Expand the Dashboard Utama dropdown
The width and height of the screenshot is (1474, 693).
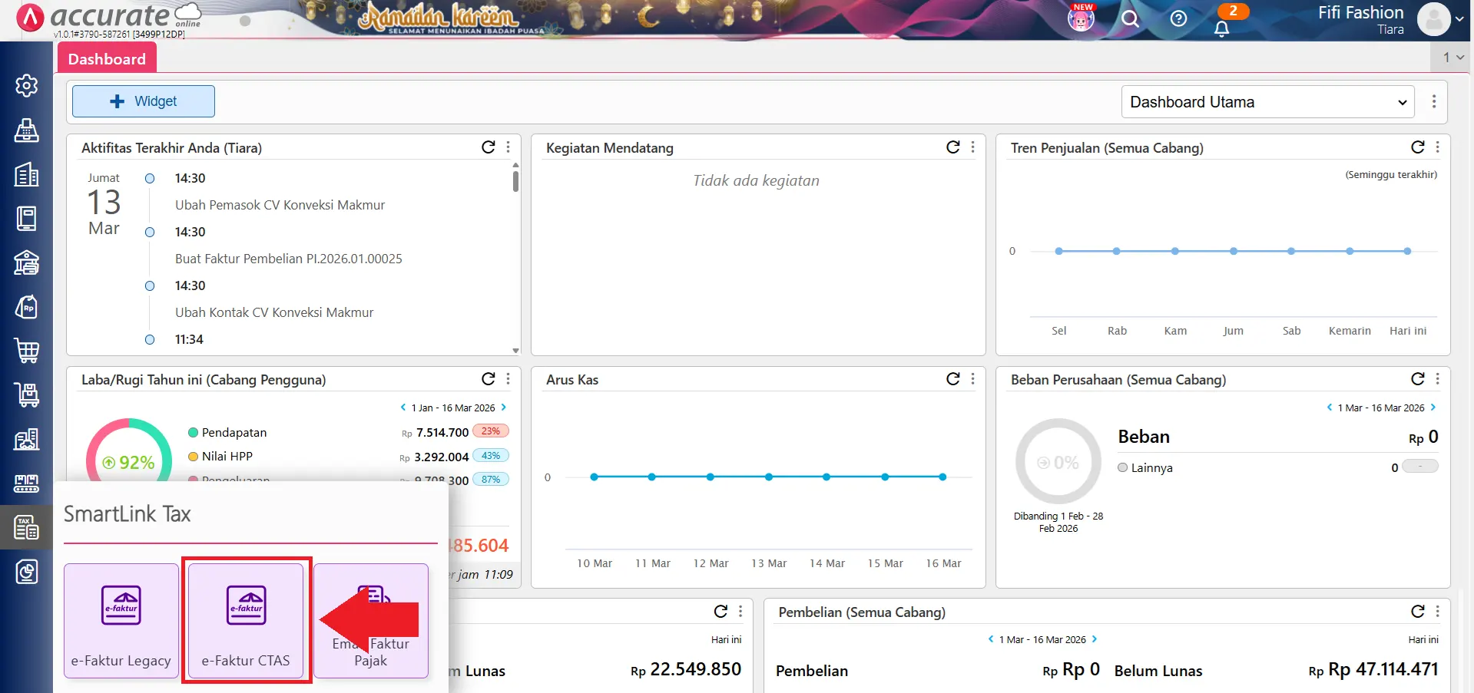(1267, 102)
